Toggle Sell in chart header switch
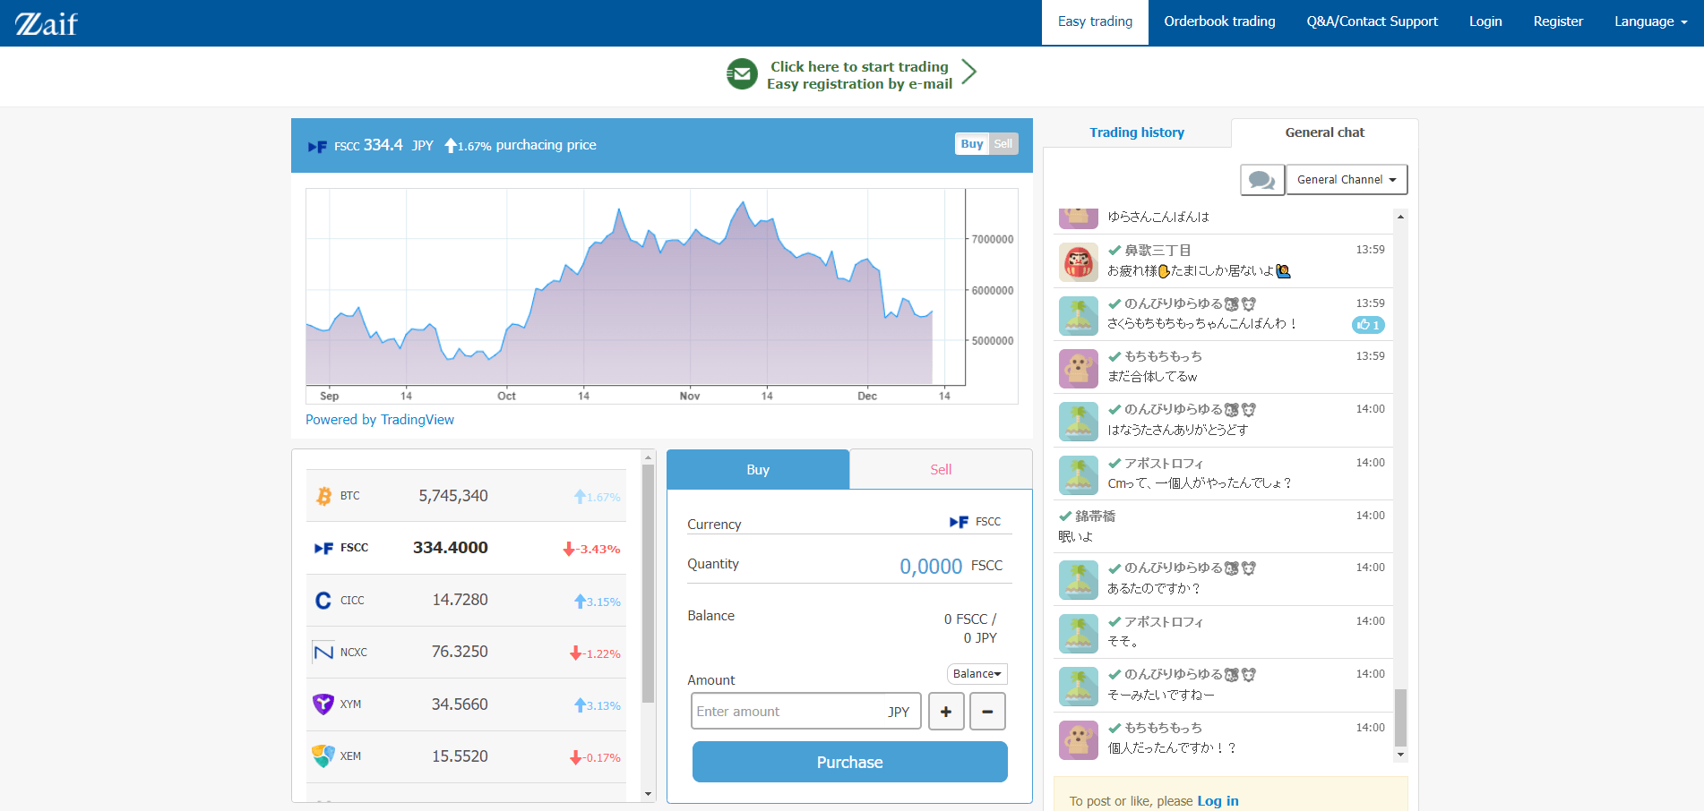This screenshot has width=1704, height=811. coord(1003,144)
